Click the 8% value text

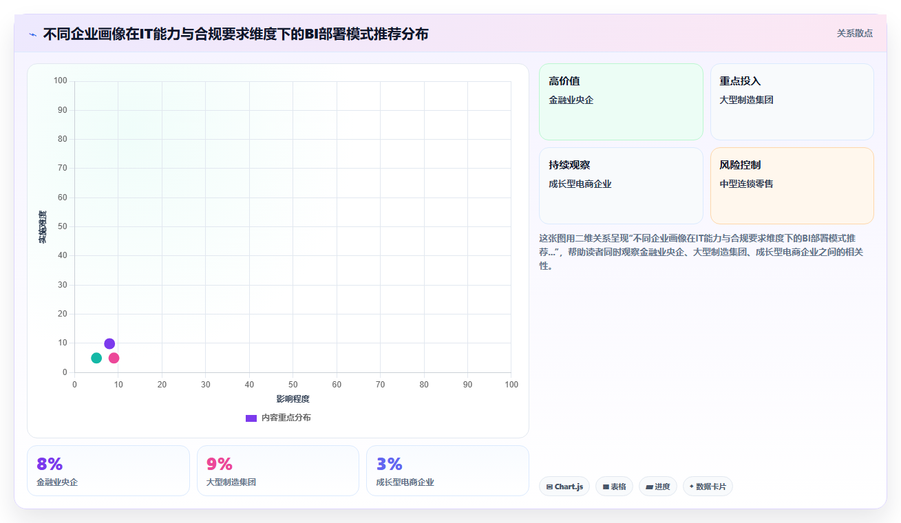[x=50, y=464]
